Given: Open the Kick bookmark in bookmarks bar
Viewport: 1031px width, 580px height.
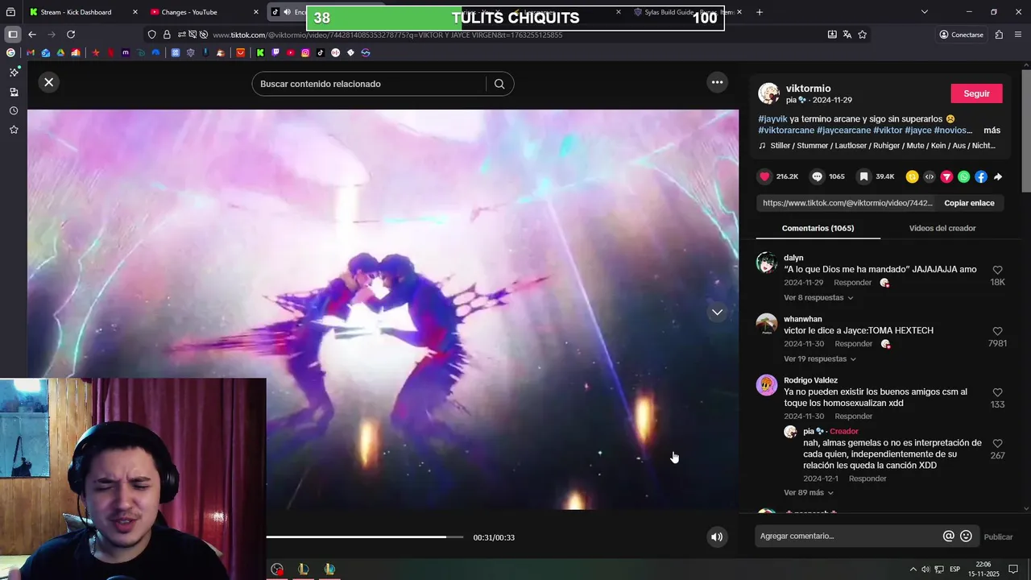Looking at the screenshot, I should tap(260, 52).
